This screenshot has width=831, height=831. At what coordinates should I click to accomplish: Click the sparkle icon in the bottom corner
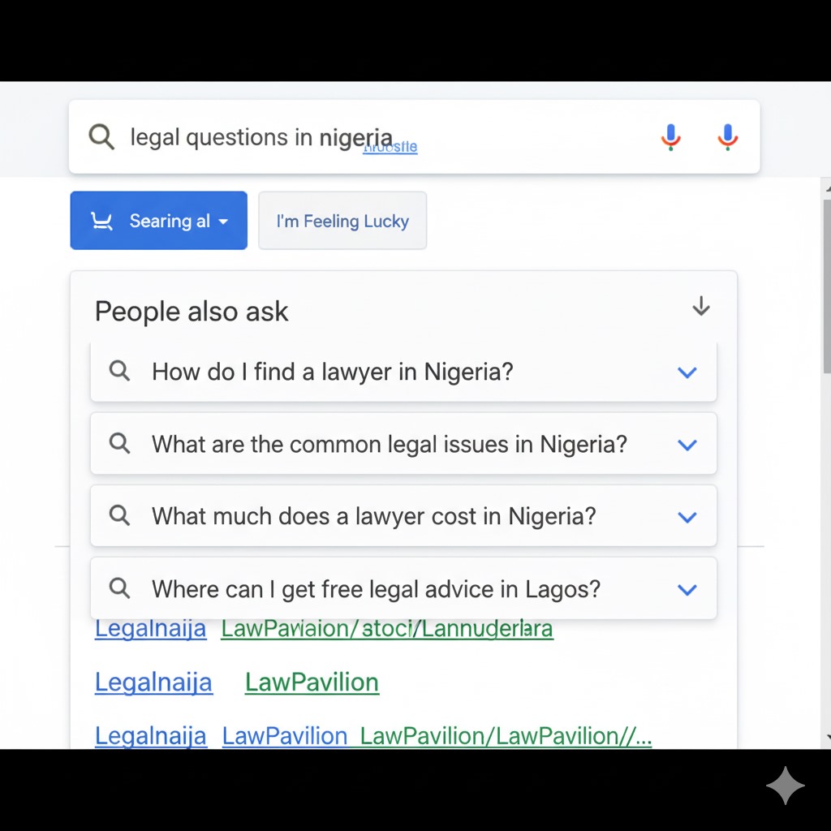(785, 785)
